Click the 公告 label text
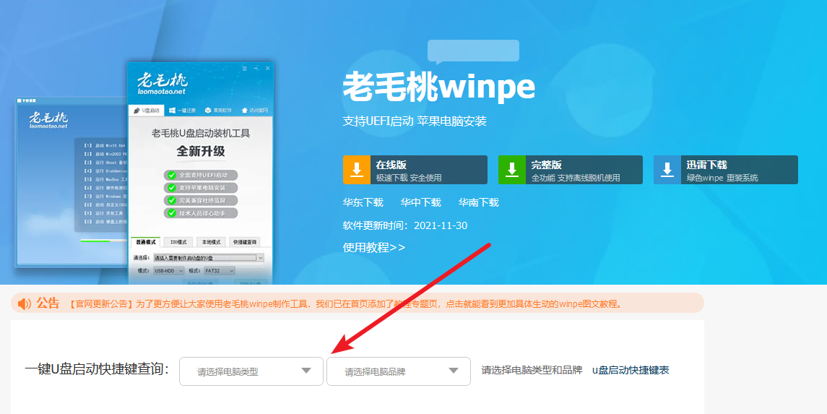This screenshot has height=414, width=827. click(48, 303)
